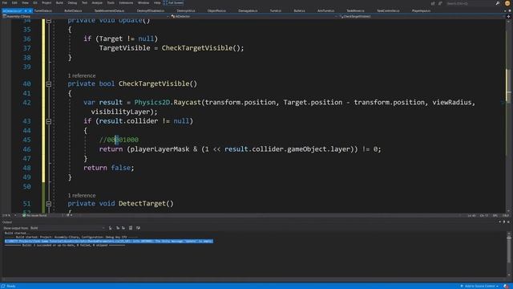Switch to the TurretData.cs tab
Viewport: 513px width, 289px height.
pos(42,10)
